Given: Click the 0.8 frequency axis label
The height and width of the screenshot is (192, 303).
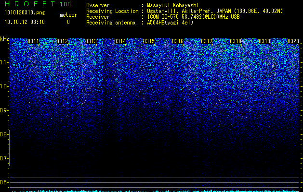Looking at the screenshot, I should (x=3, y=134).
